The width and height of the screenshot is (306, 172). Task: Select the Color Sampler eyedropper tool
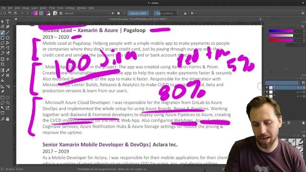pyautogui.click(x=8, y=70)
